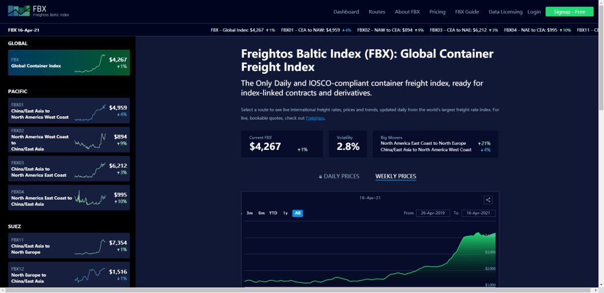
Task: Click the lock icon beside Daily Prices
Action: pyautogui.click(x=320, y=177)
